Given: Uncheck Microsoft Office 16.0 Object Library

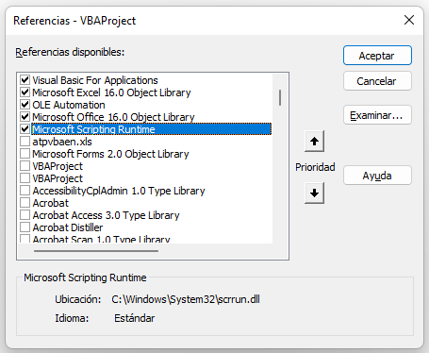Looking at the screenshot, I should coord(25,117).
